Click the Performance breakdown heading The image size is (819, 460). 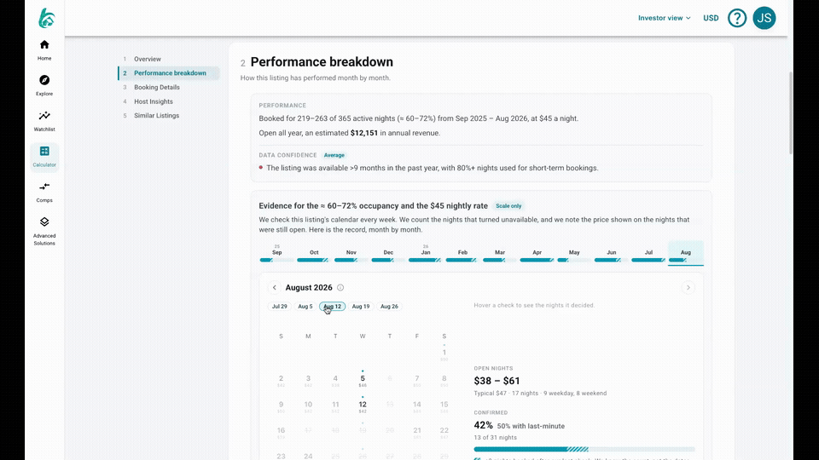pyautogui.click(x=322, y=61)
